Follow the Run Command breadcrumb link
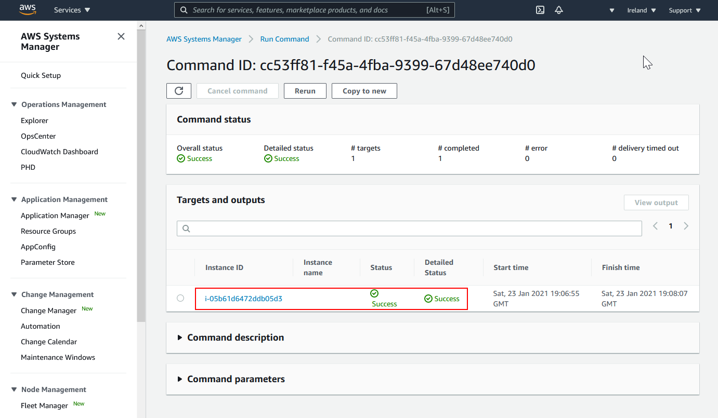The image size is (718, 418). pos(285,39)
